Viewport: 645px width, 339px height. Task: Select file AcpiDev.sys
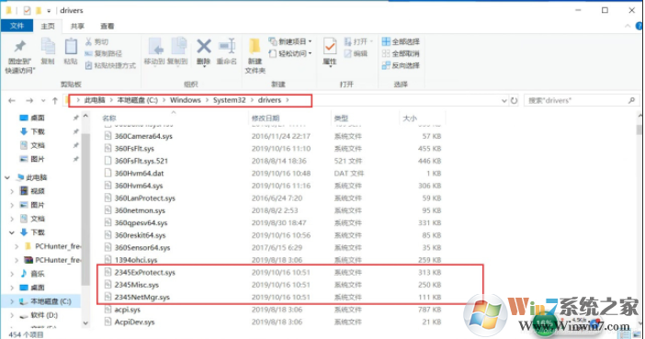(x=134, y=322)
